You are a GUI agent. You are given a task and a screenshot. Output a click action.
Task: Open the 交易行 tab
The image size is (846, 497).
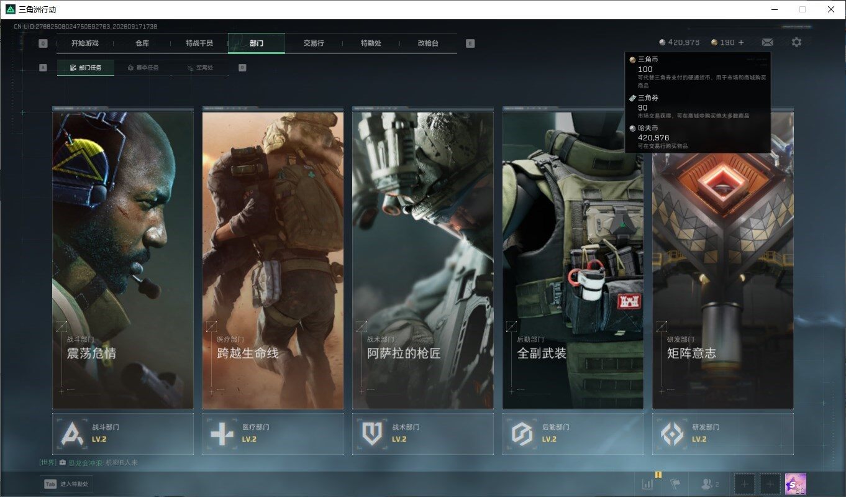click(x=314, y=43)
